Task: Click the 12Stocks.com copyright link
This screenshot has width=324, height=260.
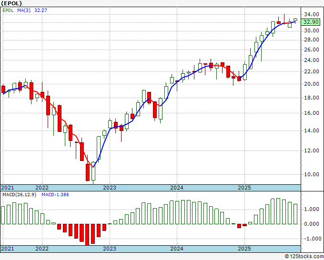Action: 304,257
